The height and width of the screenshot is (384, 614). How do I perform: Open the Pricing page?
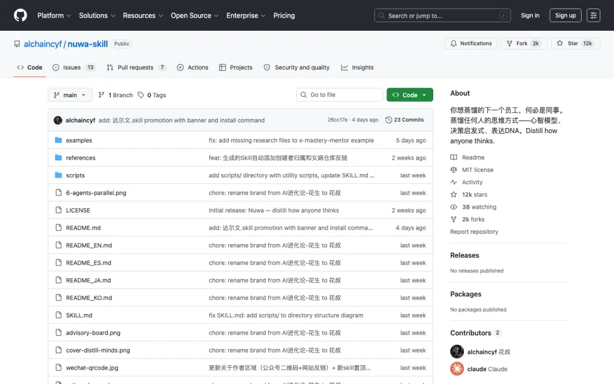(x=284, y=15)
